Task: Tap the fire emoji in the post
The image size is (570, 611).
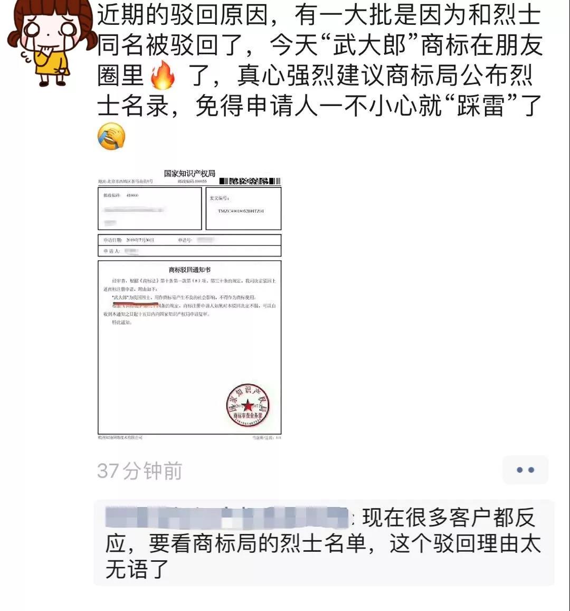Action: click(x=163, y=75)
